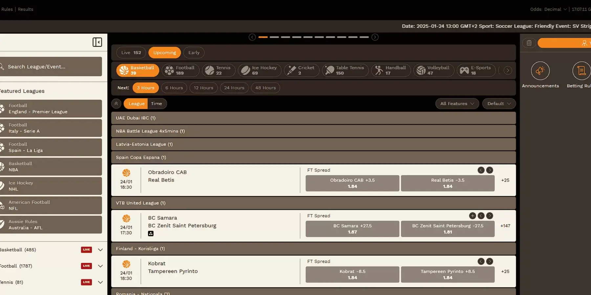Select Tennis sport filter
This screenshot has width=591, height=295.
218,70
